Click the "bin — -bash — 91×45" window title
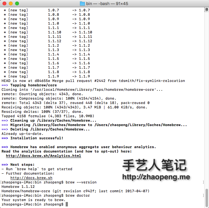 [x=107, y=3]
